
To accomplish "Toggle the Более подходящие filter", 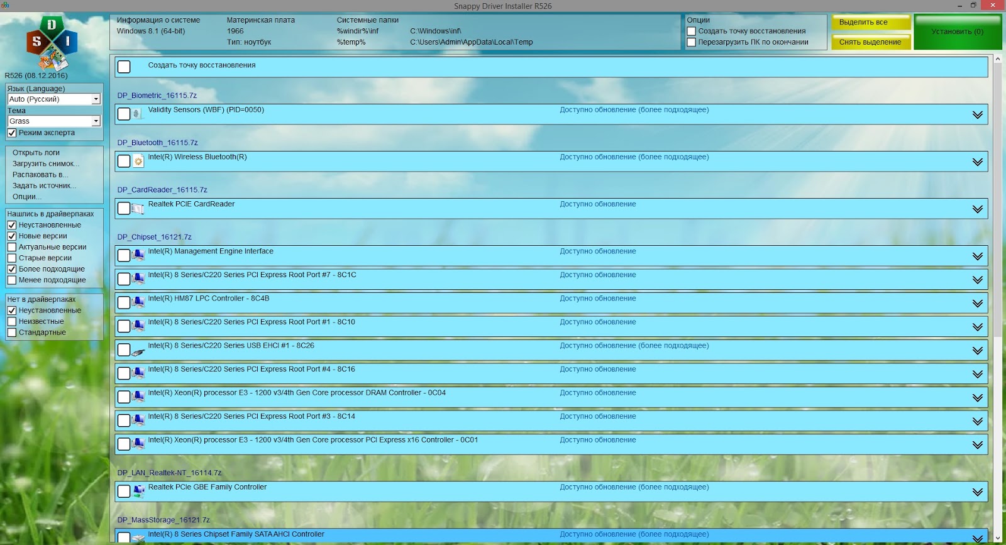I will 12,269.
